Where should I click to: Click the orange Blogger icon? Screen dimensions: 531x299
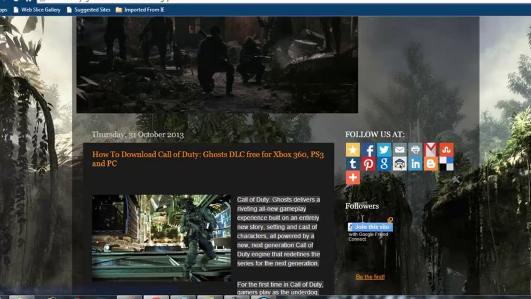(x=431, y=164)
